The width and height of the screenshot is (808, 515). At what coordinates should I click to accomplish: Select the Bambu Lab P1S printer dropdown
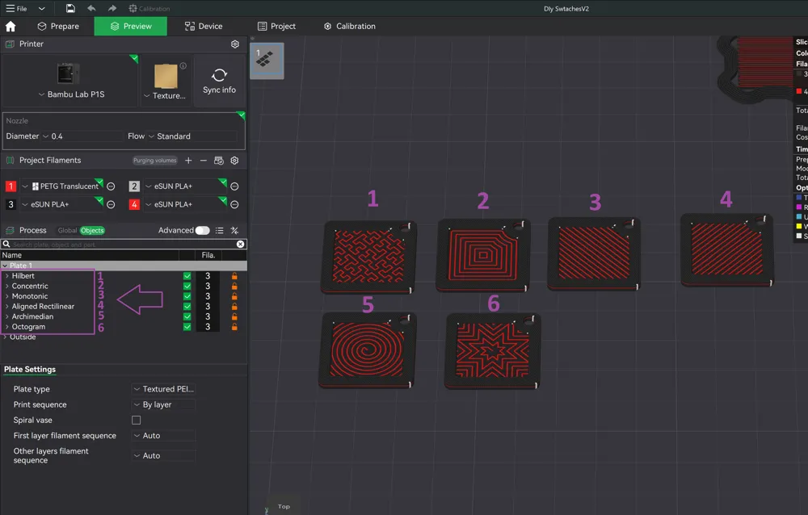tap(71, 94)
